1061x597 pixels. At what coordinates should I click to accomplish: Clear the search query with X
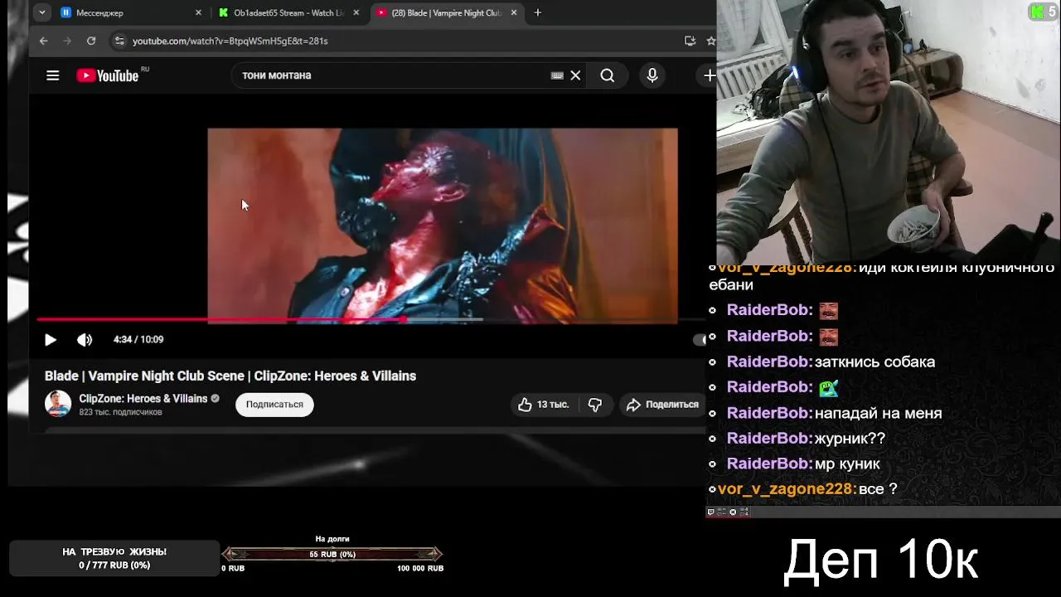click(x=575, y=75)
